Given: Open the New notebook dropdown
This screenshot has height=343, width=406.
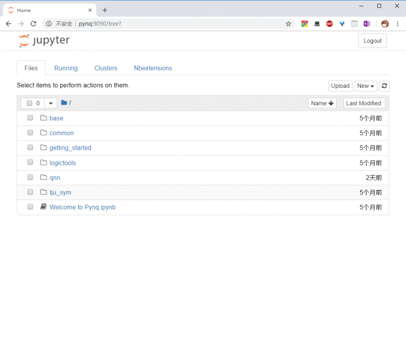Looking at the screenshot, I should (x=365, y=86).
